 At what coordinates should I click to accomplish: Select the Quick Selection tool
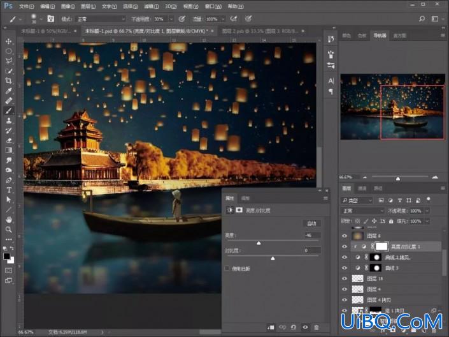[x=8, y=71]
